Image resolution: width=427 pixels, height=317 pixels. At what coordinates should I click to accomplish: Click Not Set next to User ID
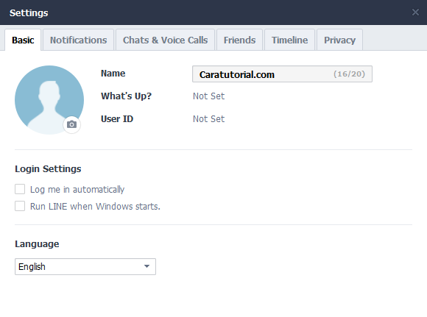pyautogui.click(x=208, y=119)
